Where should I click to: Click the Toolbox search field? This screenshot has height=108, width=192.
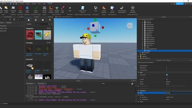click(41, 24)
